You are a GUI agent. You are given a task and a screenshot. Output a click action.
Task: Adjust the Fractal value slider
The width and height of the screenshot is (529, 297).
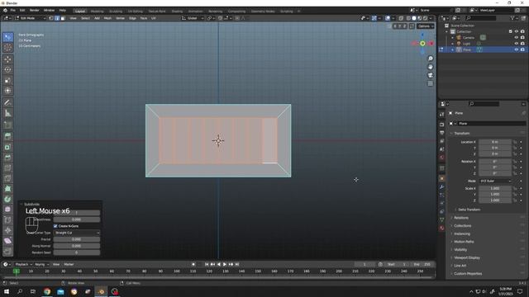(77, 239)
